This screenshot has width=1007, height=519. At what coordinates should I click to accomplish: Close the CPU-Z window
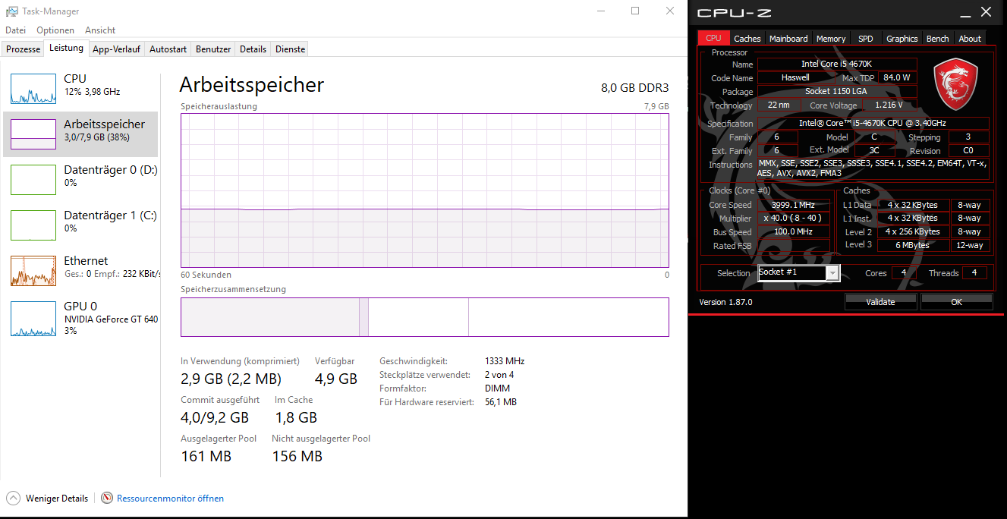pyautogui.click(x=986, y=12)
